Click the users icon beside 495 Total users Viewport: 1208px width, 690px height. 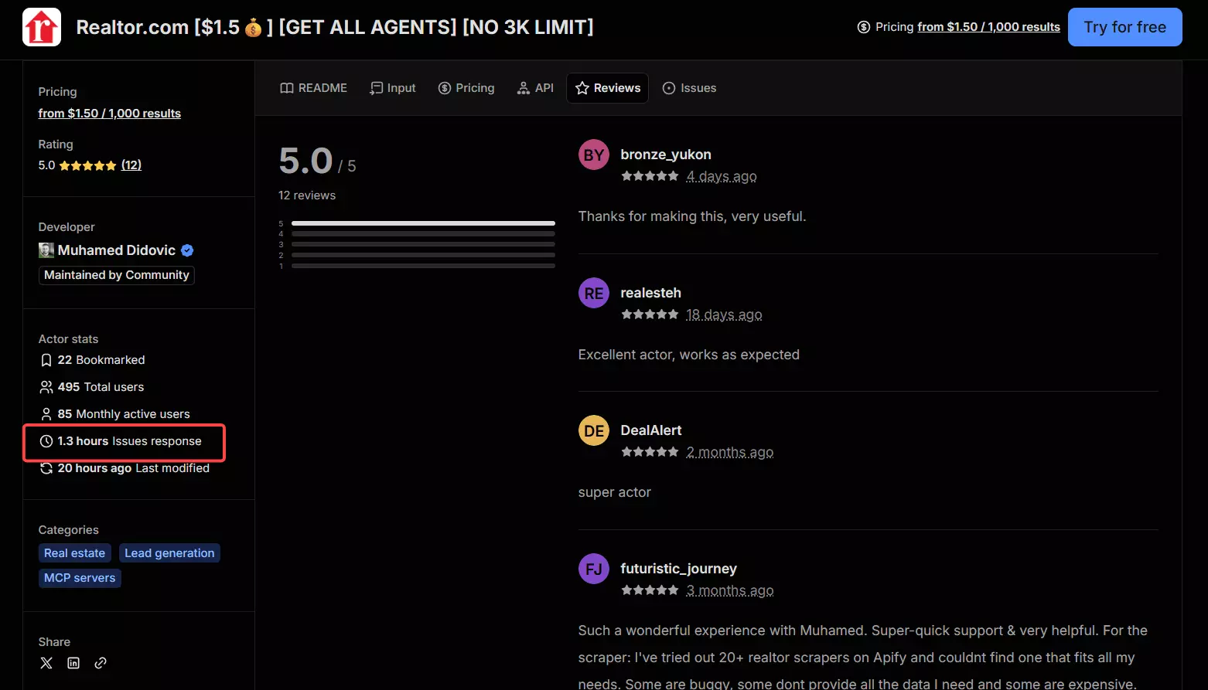pyautogui.click(x=46, y=387)
